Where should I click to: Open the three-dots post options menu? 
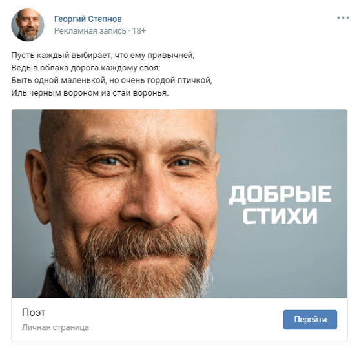pos(343,18)
